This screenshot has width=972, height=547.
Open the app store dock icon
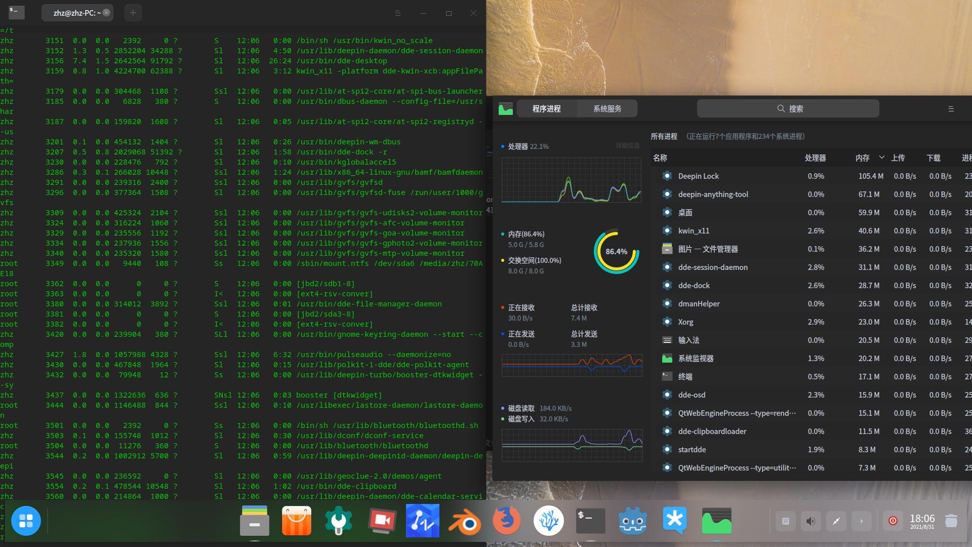(x=296, y=521)
